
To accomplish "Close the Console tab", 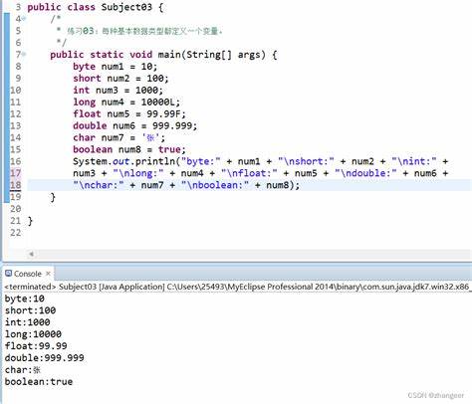I will pyautogui.click(x=48, y=274).
